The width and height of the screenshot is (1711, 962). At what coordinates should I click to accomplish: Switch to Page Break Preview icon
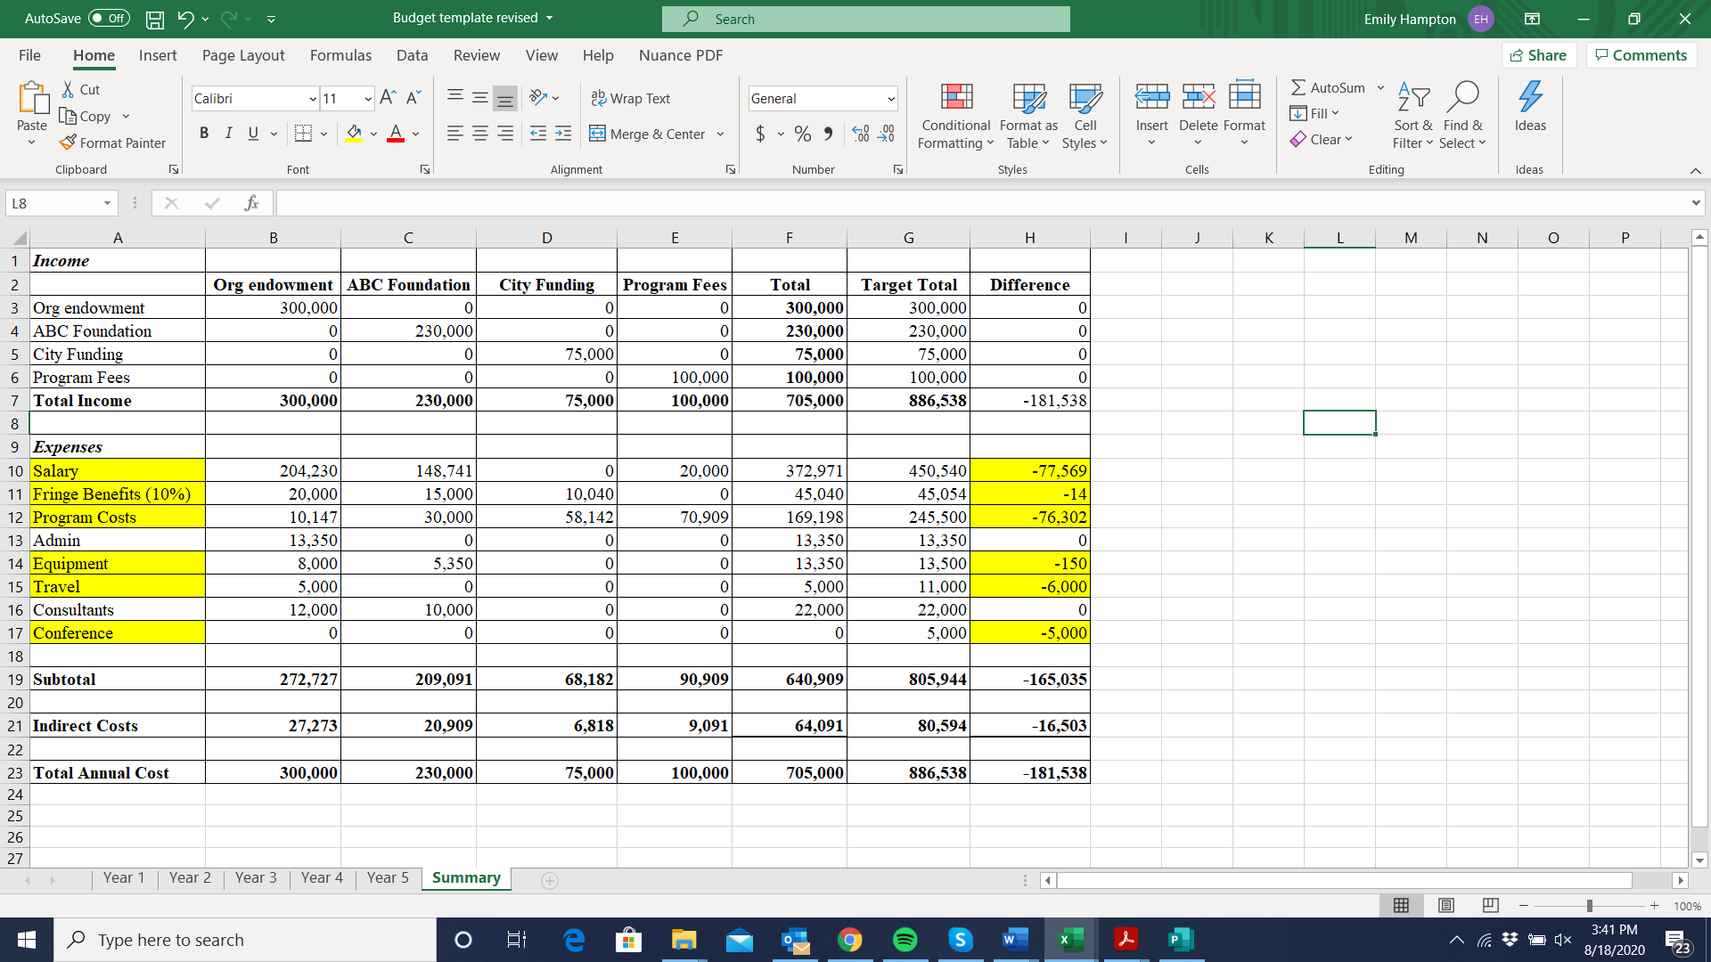[x=1491, y=906]
